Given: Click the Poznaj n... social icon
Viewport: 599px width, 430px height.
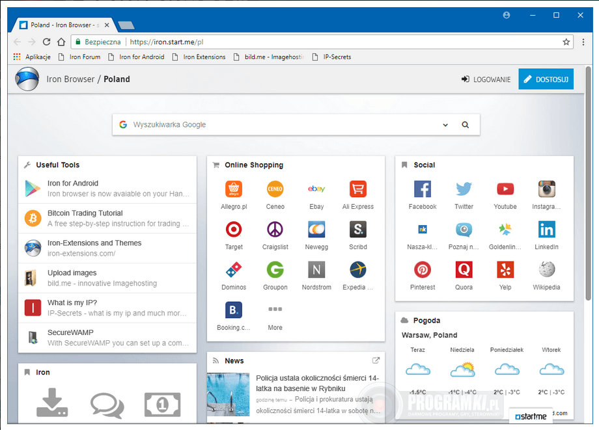Looking at the screenshot, I should (x=464, y=229).
